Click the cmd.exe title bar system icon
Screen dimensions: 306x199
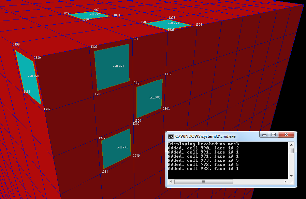tap(171, 136)
